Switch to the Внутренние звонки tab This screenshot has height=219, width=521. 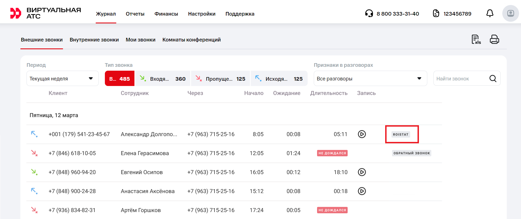(94, 40)
